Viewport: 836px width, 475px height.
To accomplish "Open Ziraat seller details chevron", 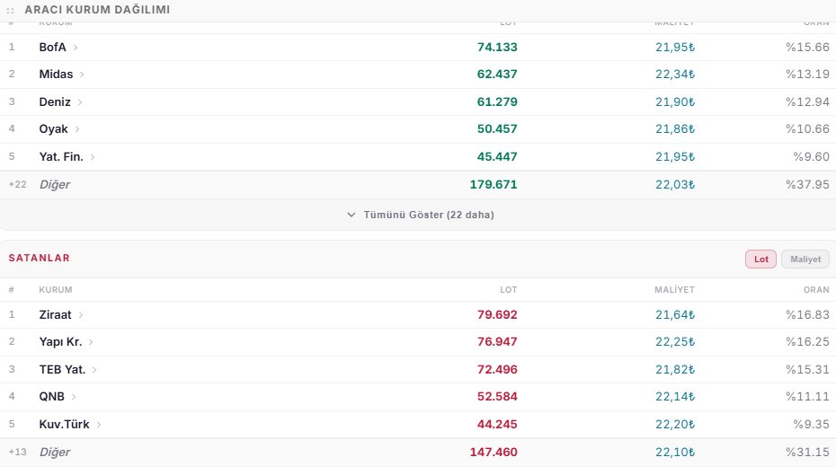I will [81, 315].
